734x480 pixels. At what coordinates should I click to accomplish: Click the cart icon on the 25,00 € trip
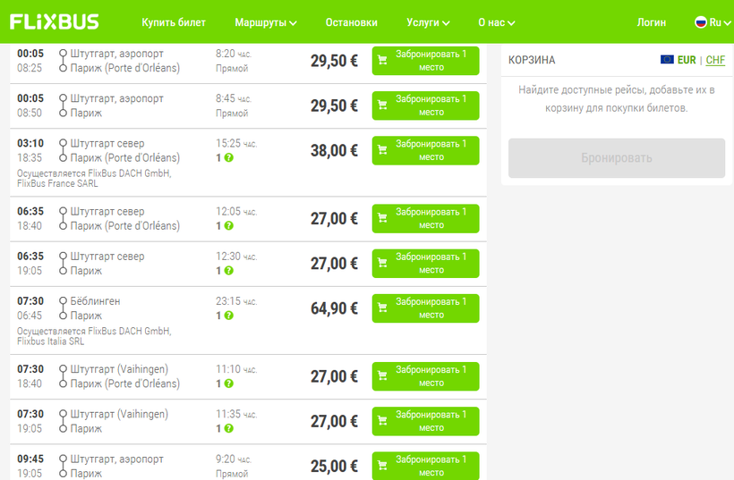pos(382,466)
